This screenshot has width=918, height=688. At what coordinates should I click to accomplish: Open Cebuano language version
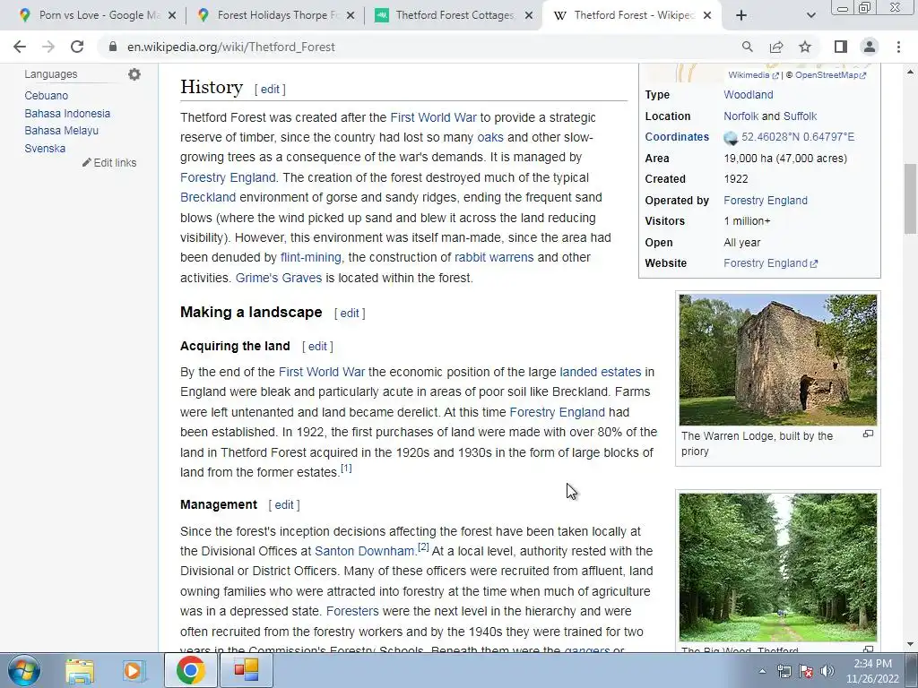pyautogui.click(x=47, y=95)
